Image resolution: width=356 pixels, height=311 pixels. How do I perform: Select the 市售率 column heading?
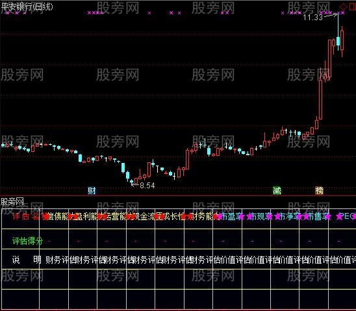click(x=318, y=217)
